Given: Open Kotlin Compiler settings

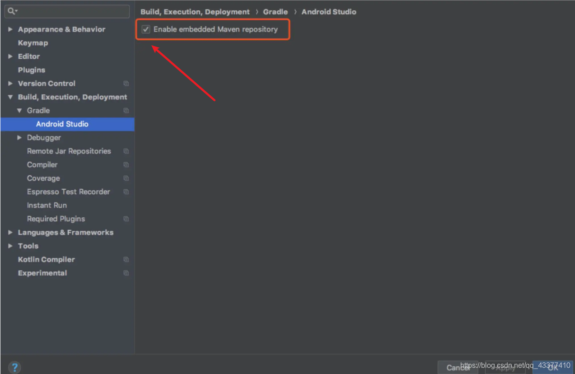Looking at the screenshot, I should (x=47, y=260).
